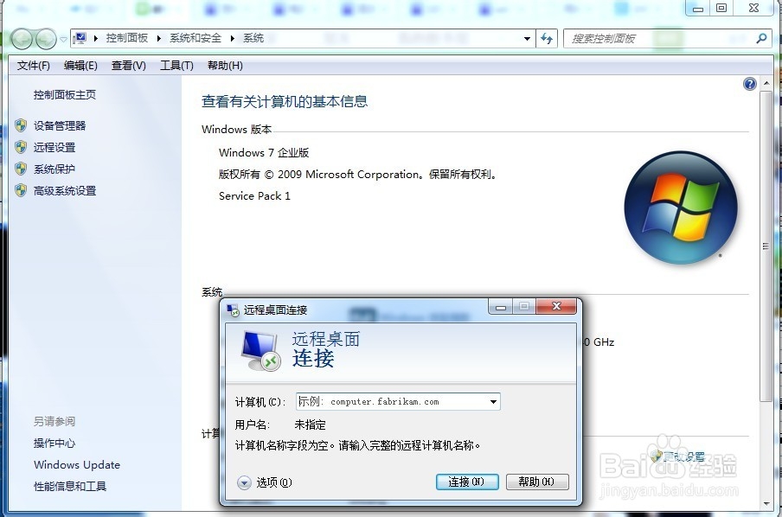The image size is (782, 517).
Task: Click shield icon next to 远程设置
Action: click(21, 147)
